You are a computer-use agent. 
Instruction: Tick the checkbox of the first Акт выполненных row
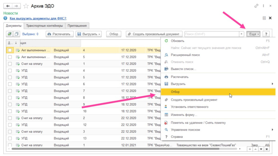pyautogui.click(x=10, y=50)
